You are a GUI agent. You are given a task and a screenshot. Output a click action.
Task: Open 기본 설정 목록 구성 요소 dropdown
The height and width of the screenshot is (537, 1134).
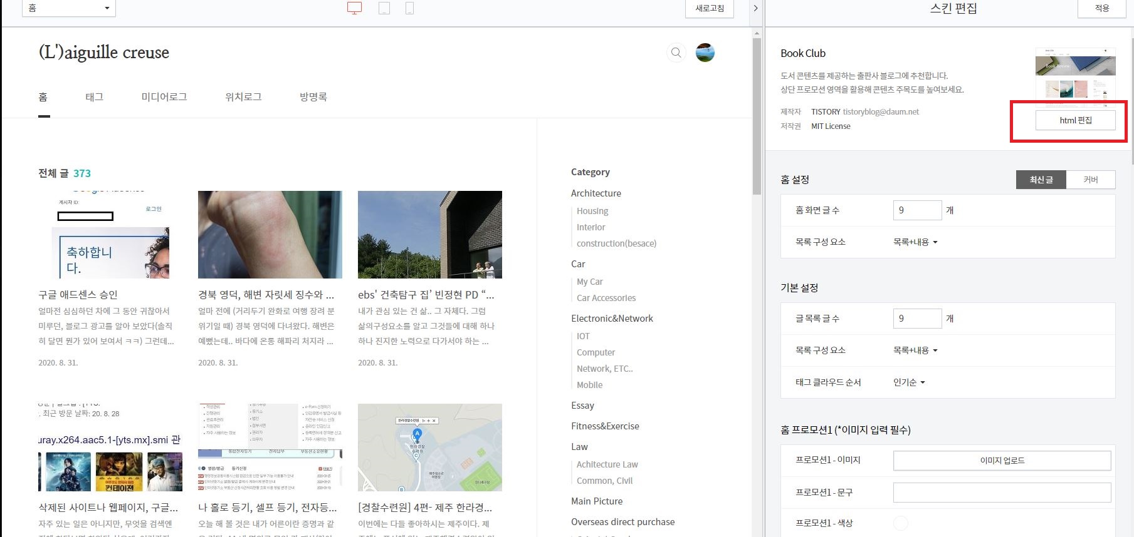pyautogui.click(x=915, y=350)
